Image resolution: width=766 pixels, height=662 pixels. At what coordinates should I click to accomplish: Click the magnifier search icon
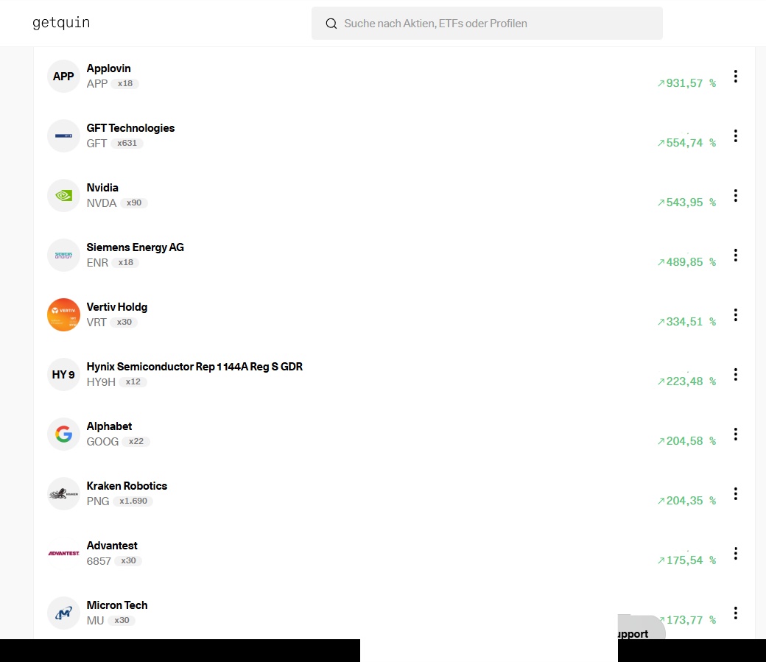coord(331,24)
